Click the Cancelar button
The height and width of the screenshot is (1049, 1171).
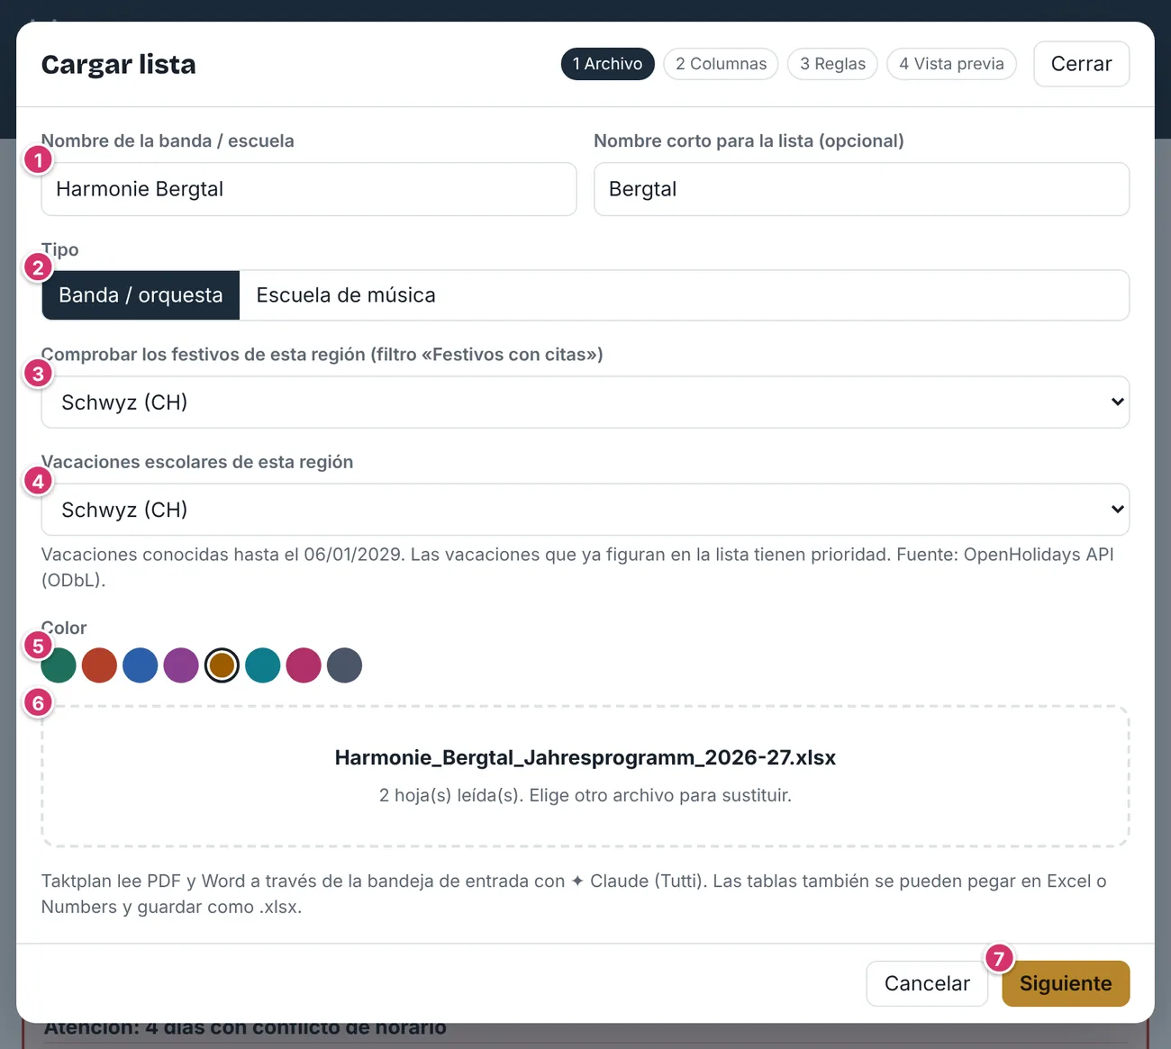click(x=927, y=983)
